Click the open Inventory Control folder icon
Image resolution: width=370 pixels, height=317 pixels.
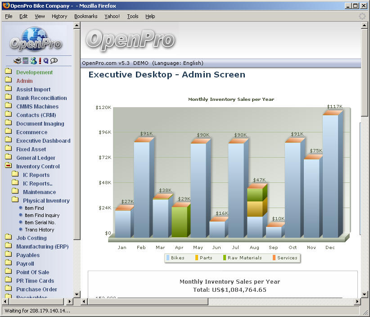click(x=8, y=166)
